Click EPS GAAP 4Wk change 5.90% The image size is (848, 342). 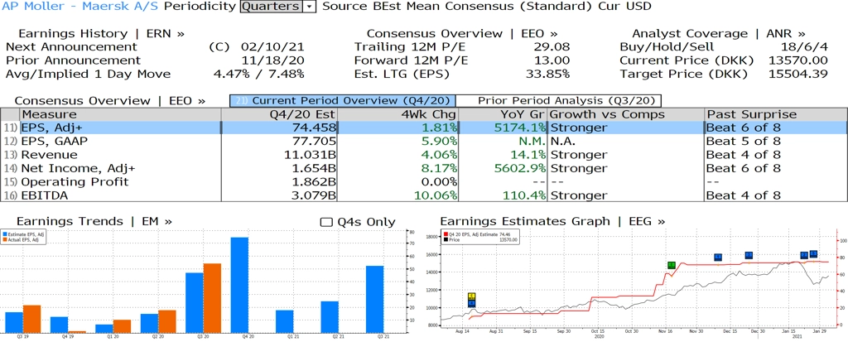point(441,142)
